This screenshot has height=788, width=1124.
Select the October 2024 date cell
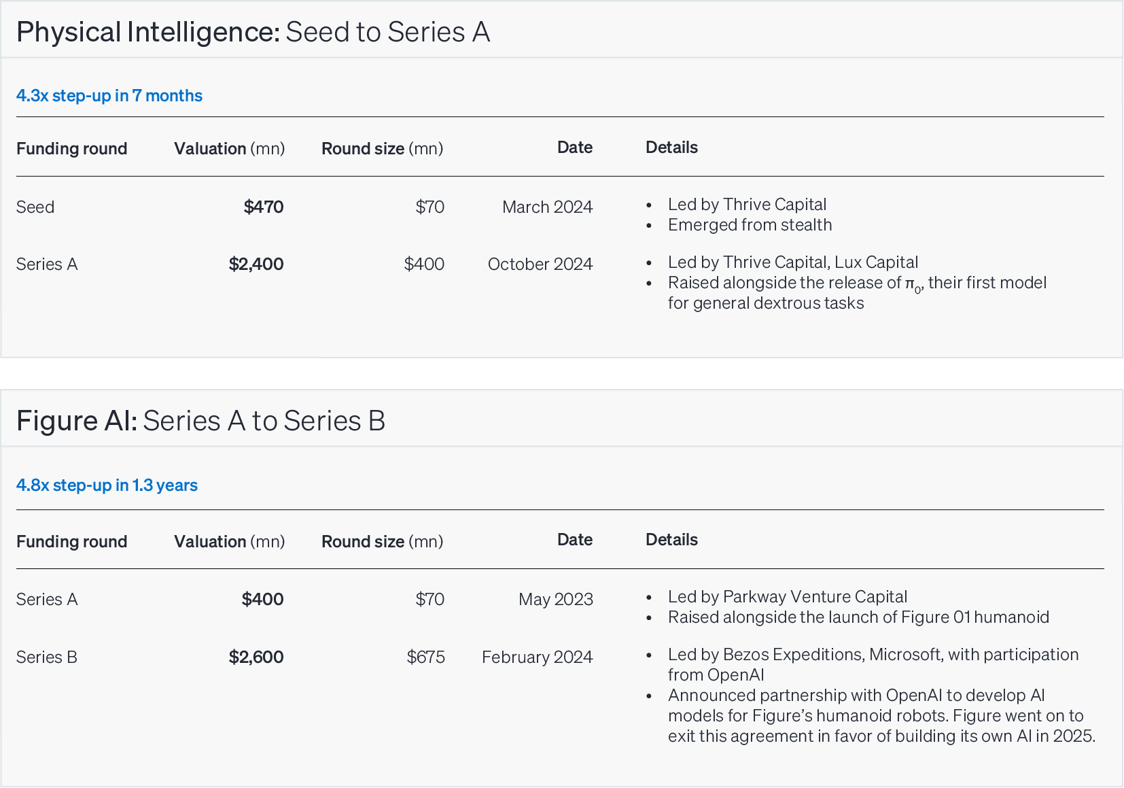point(540,264)
